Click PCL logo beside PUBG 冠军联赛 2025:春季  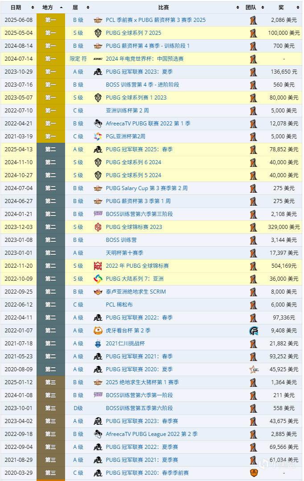coord(98,149)
